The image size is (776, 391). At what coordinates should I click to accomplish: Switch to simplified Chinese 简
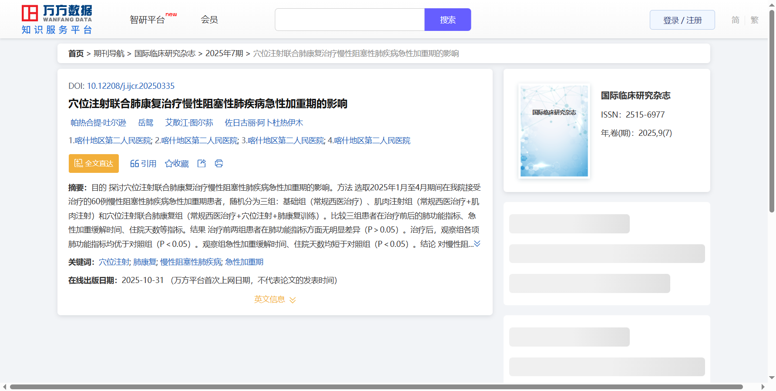735,20
